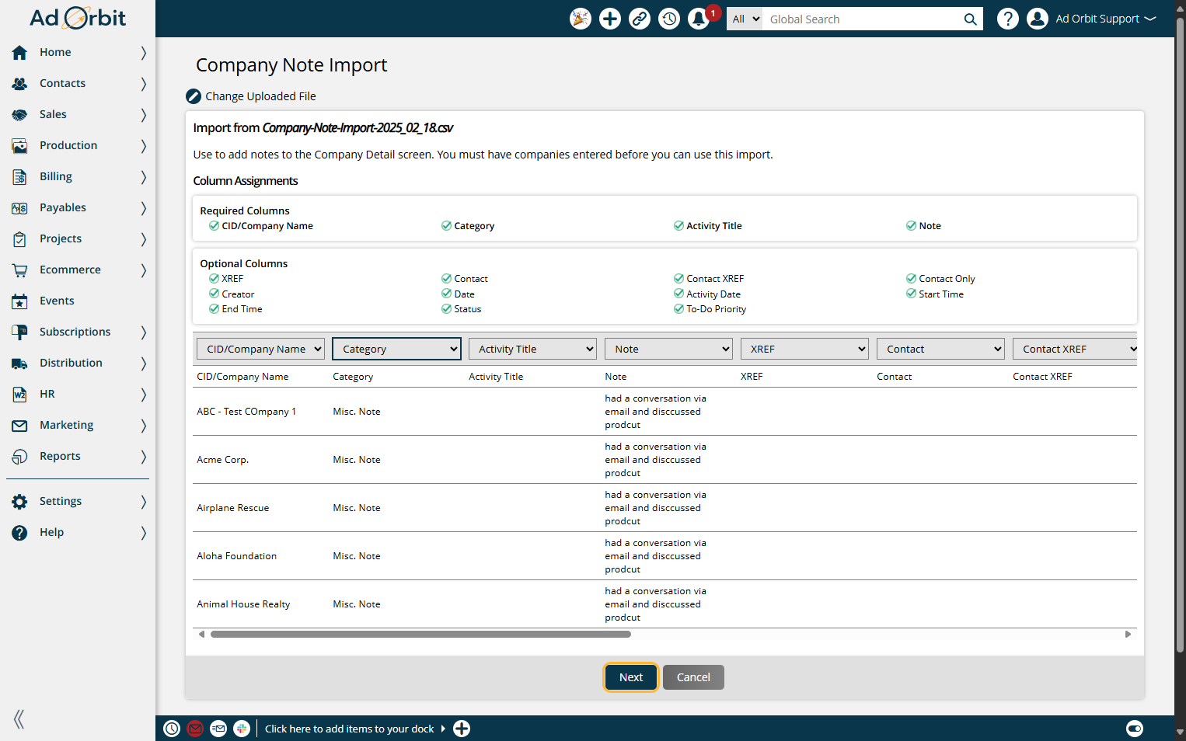The width and height of the screenshot is (1186, 741).
Task: Click the Next button
Action: [631, 677]
